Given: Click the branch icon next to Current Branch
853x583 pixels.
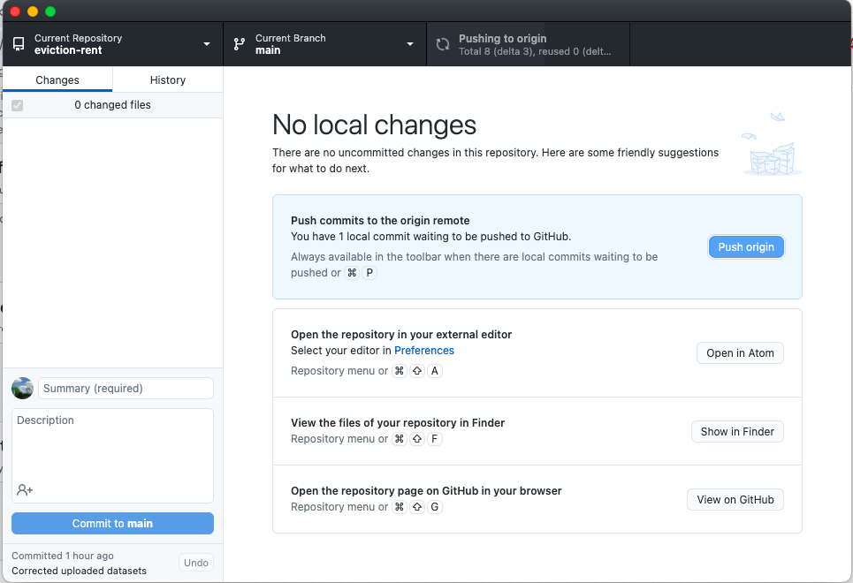Looking at the screenshot, I should [x=238, y=43].
